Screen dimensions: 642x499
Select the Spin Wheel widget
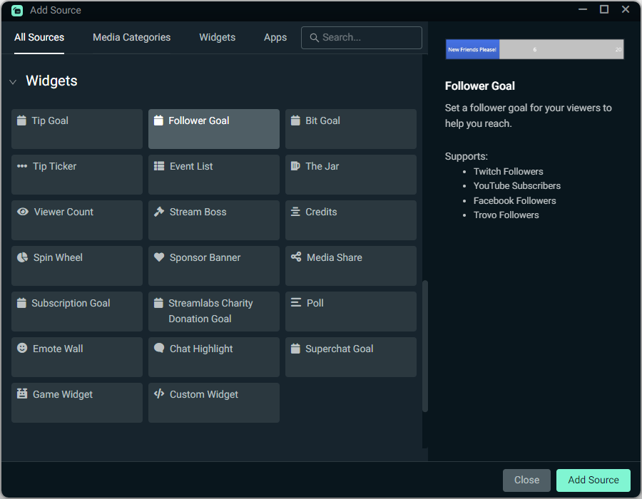76,266
